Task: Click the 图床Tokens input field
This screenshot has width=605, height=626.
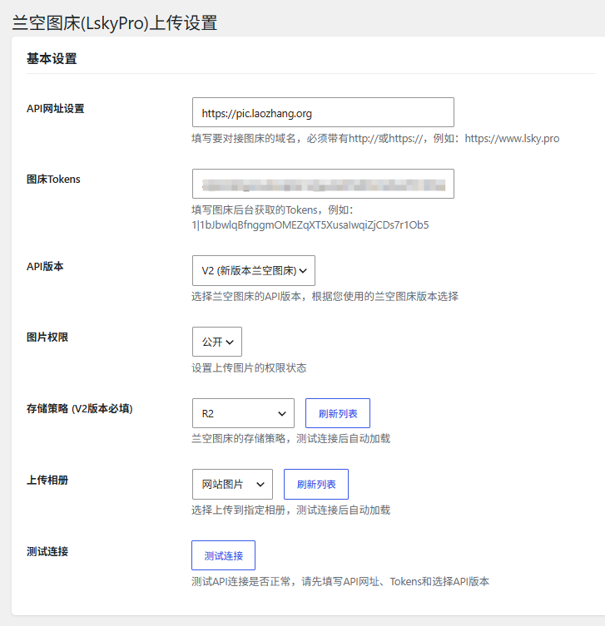Action: coord(323,184)
